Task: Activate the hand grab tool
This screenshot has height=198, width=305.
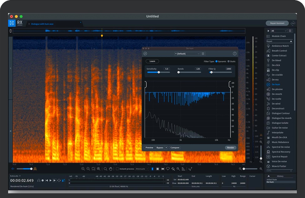Action: [x=110, y=169]
